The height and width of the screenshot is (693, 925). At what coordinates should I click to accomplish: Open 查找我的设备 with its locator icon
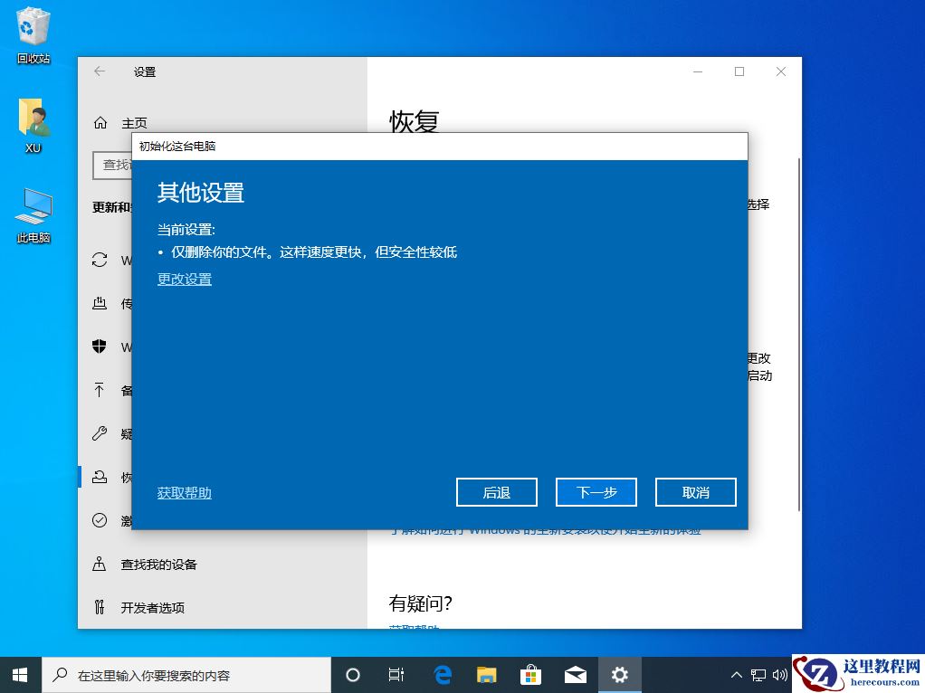coord(100,564)
